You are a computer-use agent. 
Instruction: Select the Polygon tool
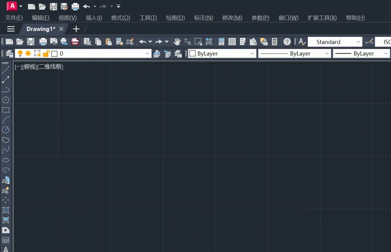click(x=5, y=100)
